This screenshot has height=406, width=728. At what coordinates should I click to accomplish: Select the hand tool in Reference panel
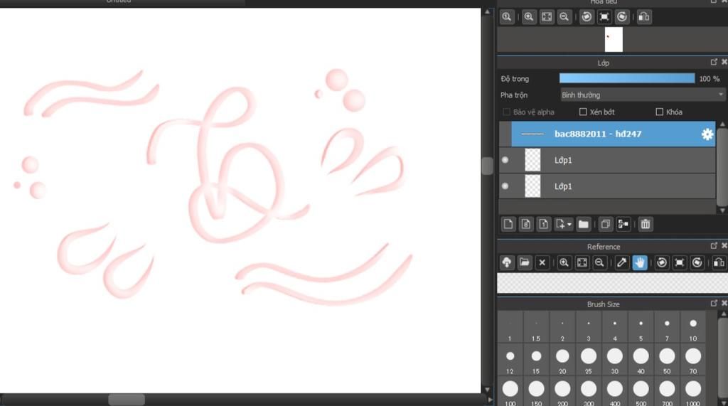640,262
